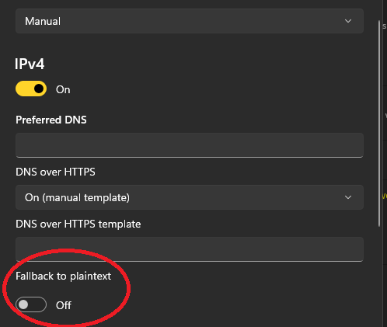This screenshot has height=327, width=387.
Task: Click the chevron arrow beside Manual
Action: click(x=348, y=21)
